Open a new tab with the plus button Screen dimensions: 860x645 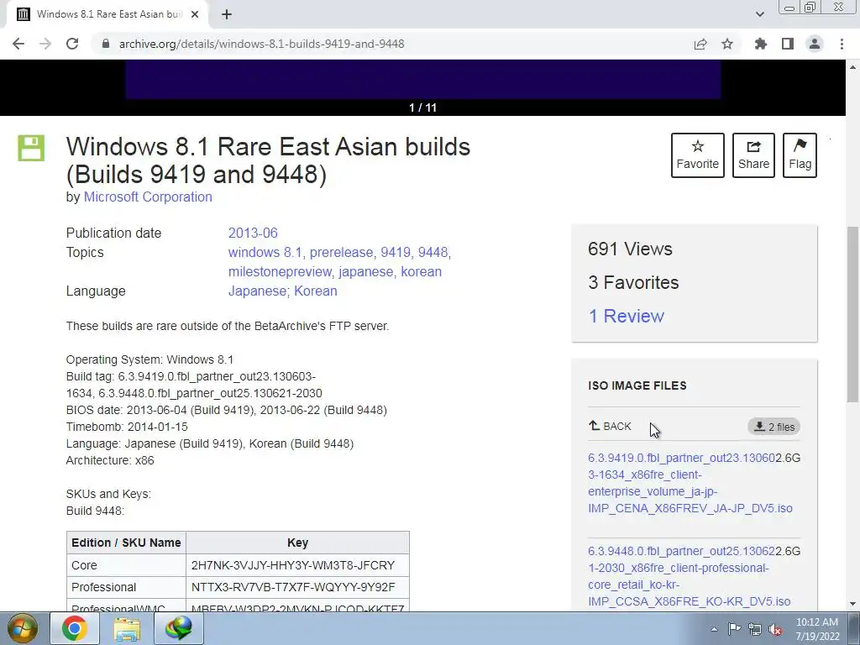(227, 14)
